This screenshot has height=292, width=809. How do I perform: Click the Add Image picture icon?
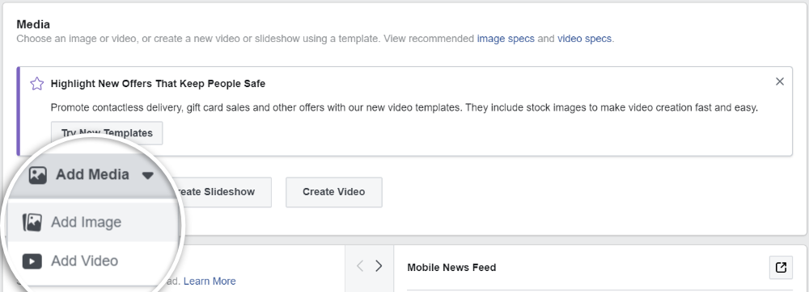(x=32, y=222)
